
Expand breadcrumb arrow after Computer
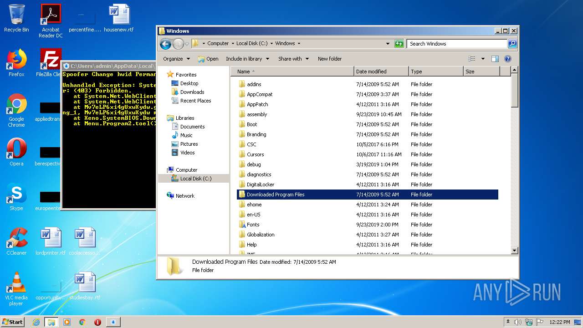232,44
